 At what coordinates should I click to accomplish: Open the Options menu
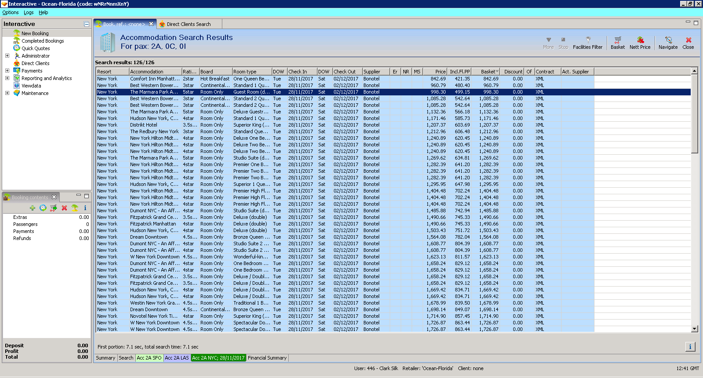(11, 12)
